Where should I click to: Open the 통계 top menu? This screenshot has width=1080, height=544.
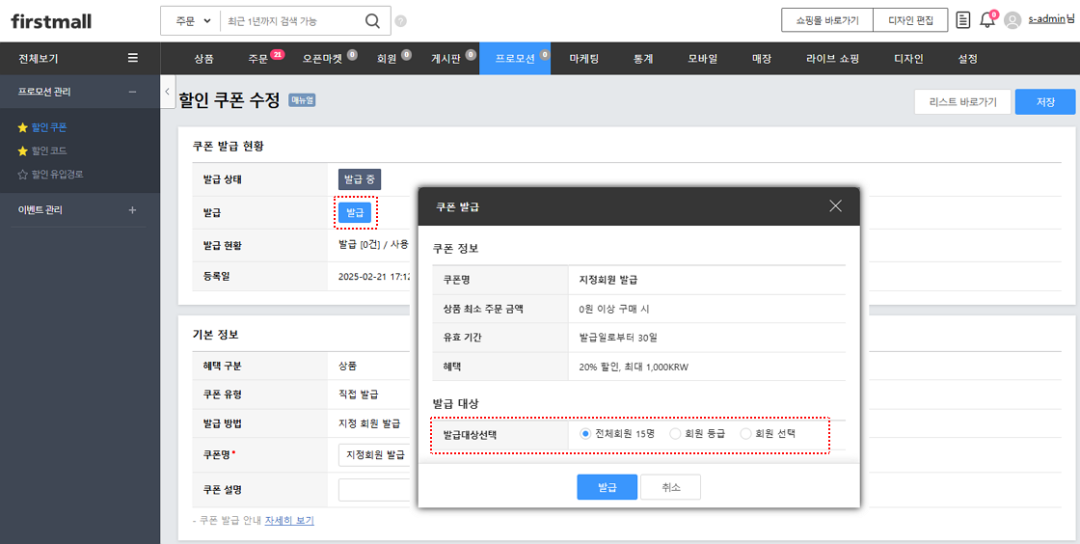click(x=643, y=59)
